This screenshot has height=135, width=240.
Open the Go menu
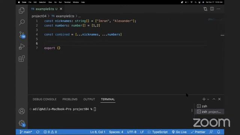click(55, 2)
